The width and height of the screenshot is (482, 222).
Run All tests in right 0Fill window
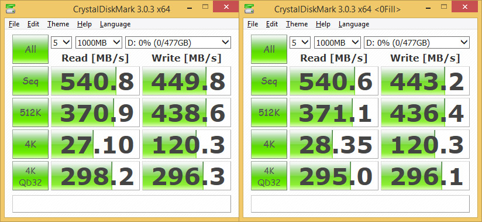[269, 49]
